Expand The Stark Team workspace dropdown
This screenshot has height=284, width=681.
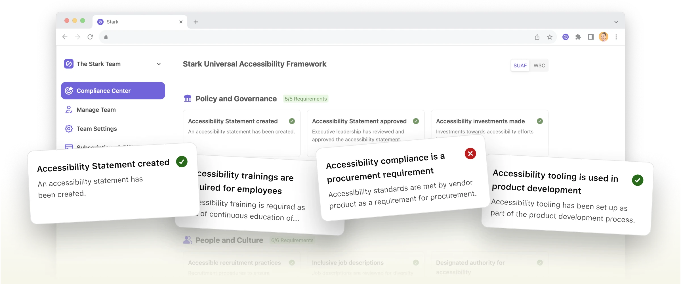pos(159,64)
